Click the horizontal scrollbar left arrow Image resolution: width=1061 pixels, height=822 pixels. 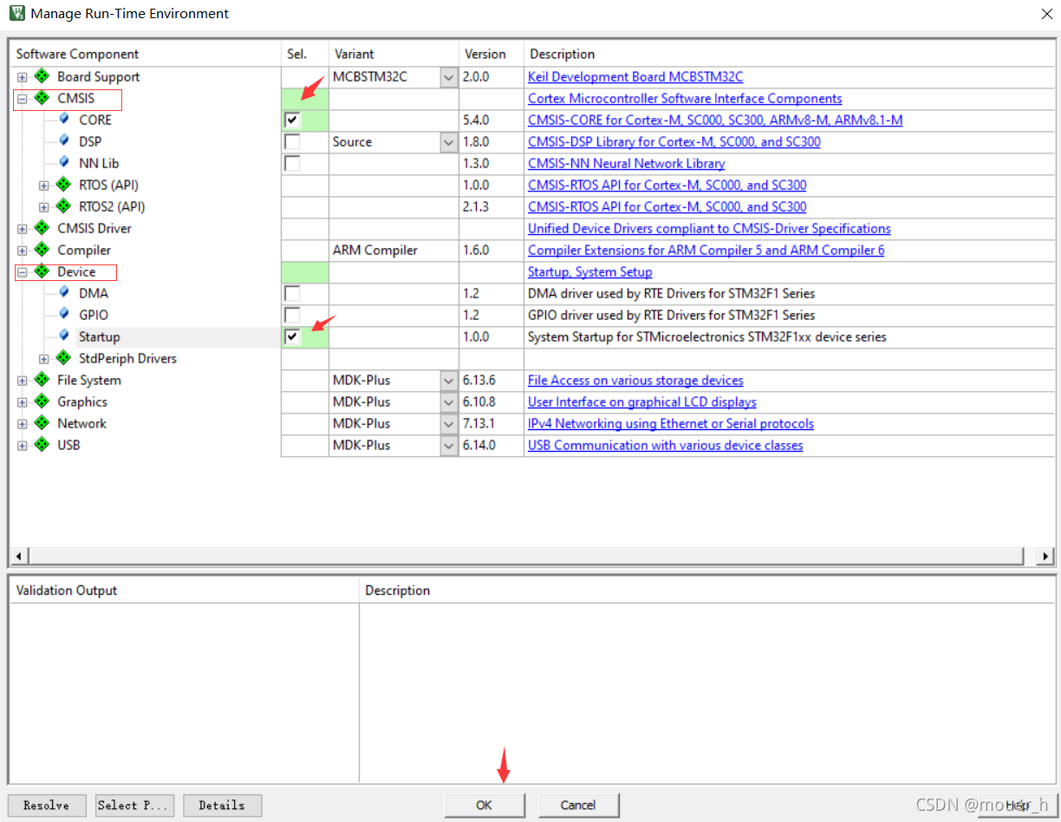(19, 556)
